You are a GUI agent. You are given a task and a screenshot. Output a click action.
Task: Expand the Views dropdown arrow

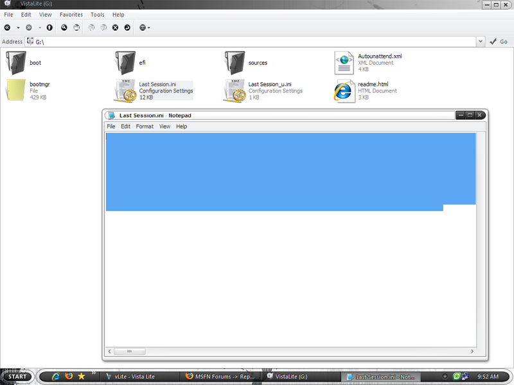(x=149, y=28)
